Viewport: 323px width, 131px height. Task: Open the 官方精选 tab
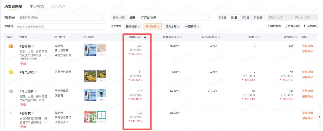(x=58, y=6)
